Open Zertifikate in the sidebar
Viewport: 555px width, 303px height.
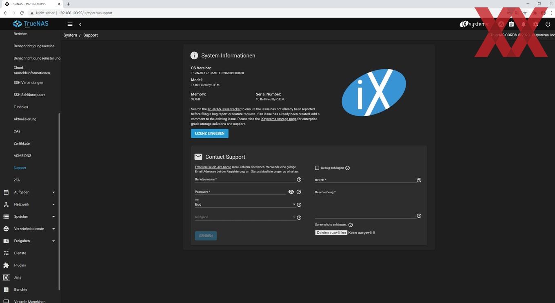click(x=22, y=144)
